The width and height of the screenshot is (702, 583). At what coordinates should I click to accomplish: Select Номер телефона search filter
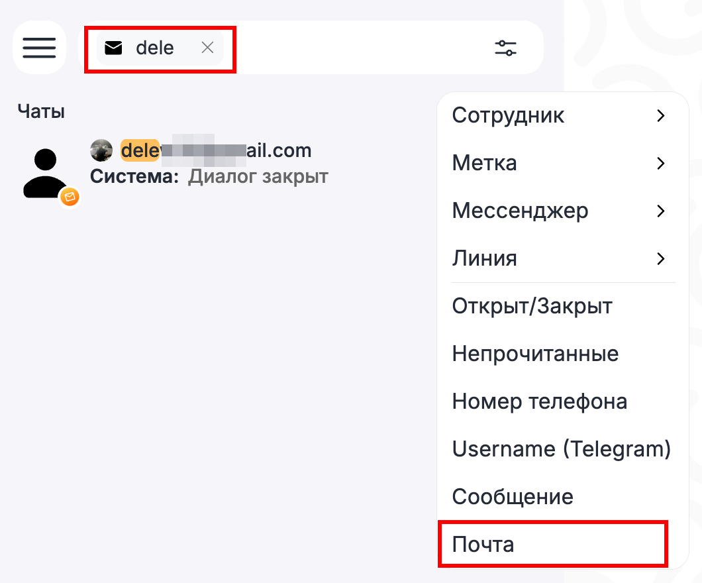539,401
